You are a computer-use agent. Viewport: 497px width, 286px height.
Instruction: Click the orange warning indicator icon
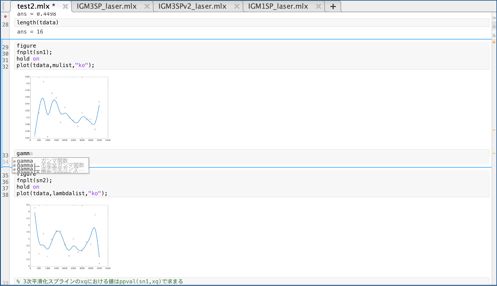[x=494, y=42]
